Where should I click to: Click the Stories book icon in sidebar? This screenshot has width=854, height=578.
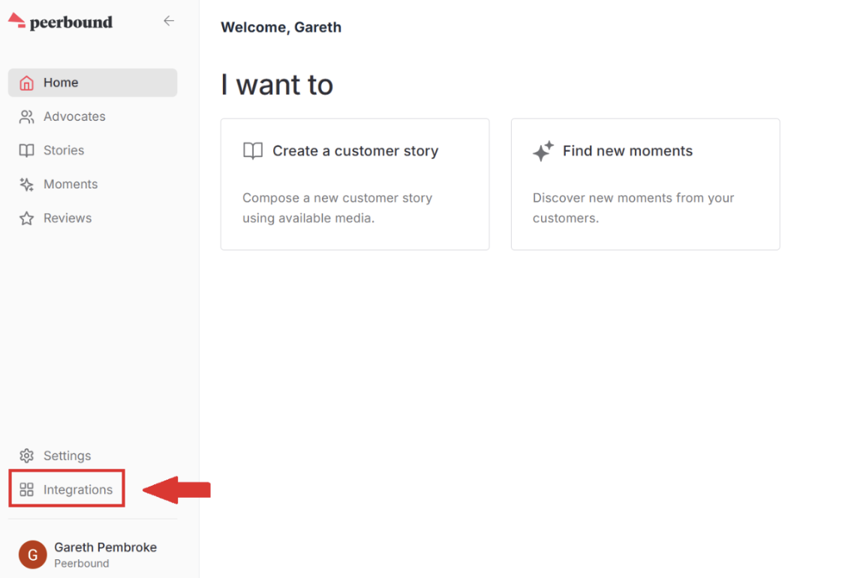click(x=27, y=150)
